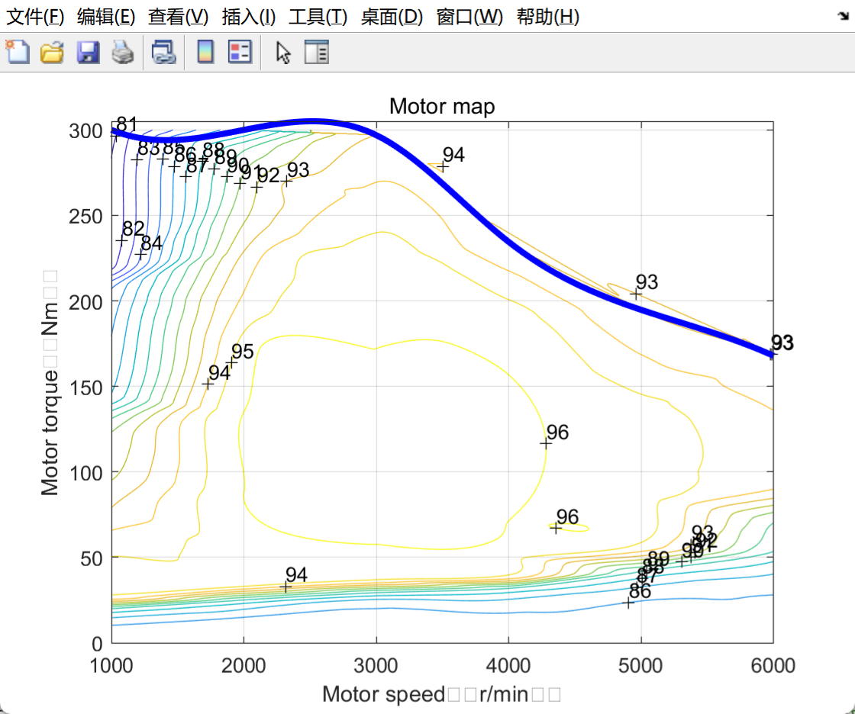Select the Edit Plot arrow tool

tap(283, 53)
